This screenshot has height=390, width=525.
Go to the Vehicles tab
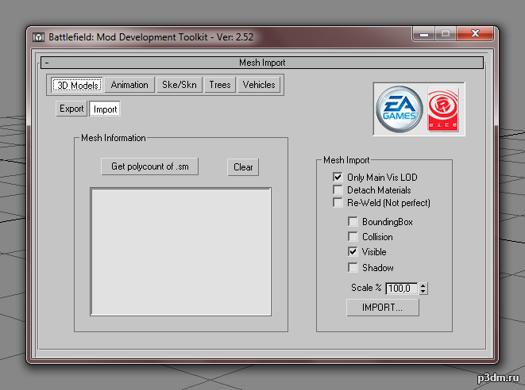pos(259,85)
